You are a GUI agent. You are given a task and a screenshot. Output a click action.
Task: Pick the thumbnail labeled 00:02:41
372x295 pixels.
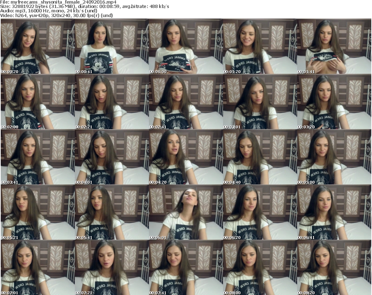(x=186, y=101)
